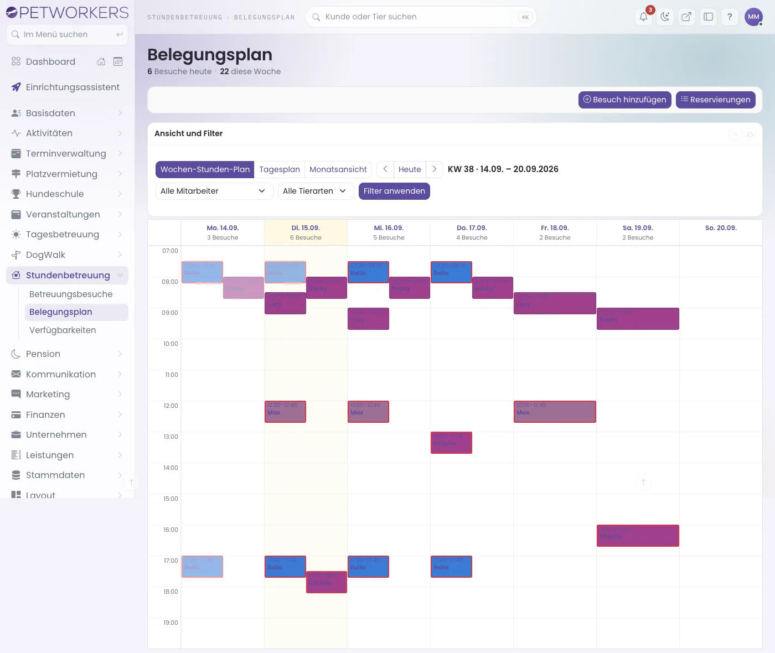Viewport: 775px width, 653px height.
Task: Click the PETWORKERS logo
Action: pyautogui.click(x=67, y=12)
